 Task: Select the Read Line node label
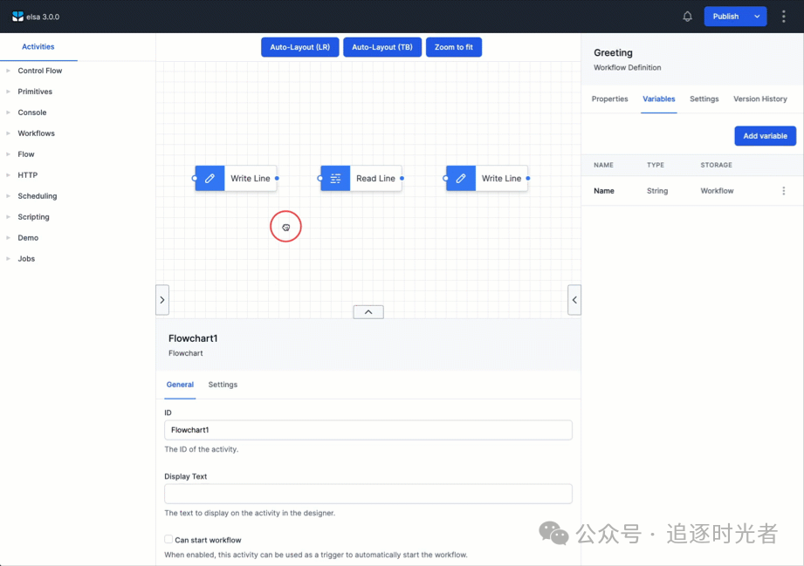point(375,178)
